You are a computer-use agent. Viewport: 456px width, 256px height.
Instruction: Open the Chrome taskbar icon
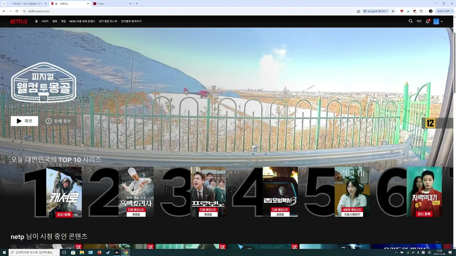(125, 252)
